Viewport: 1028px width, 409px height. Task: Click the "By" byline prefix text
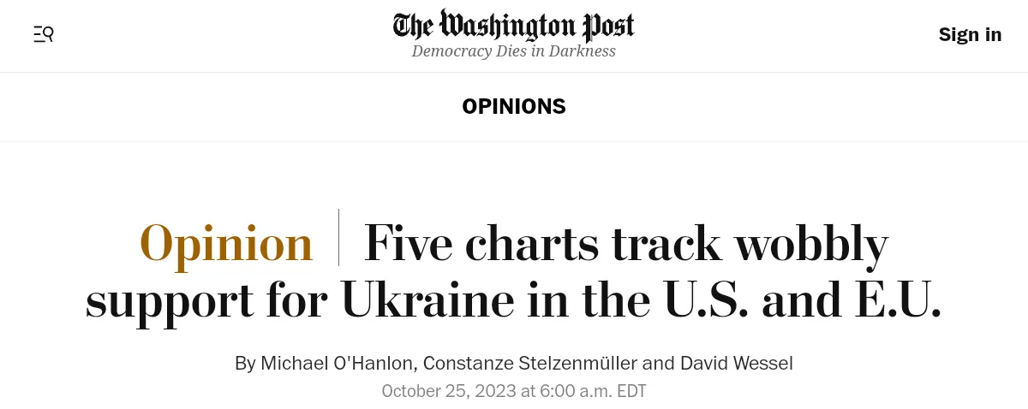pos(245,363)
